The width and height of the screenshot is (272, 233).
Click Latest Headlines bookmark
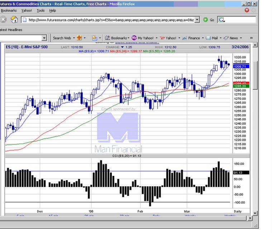11,30
